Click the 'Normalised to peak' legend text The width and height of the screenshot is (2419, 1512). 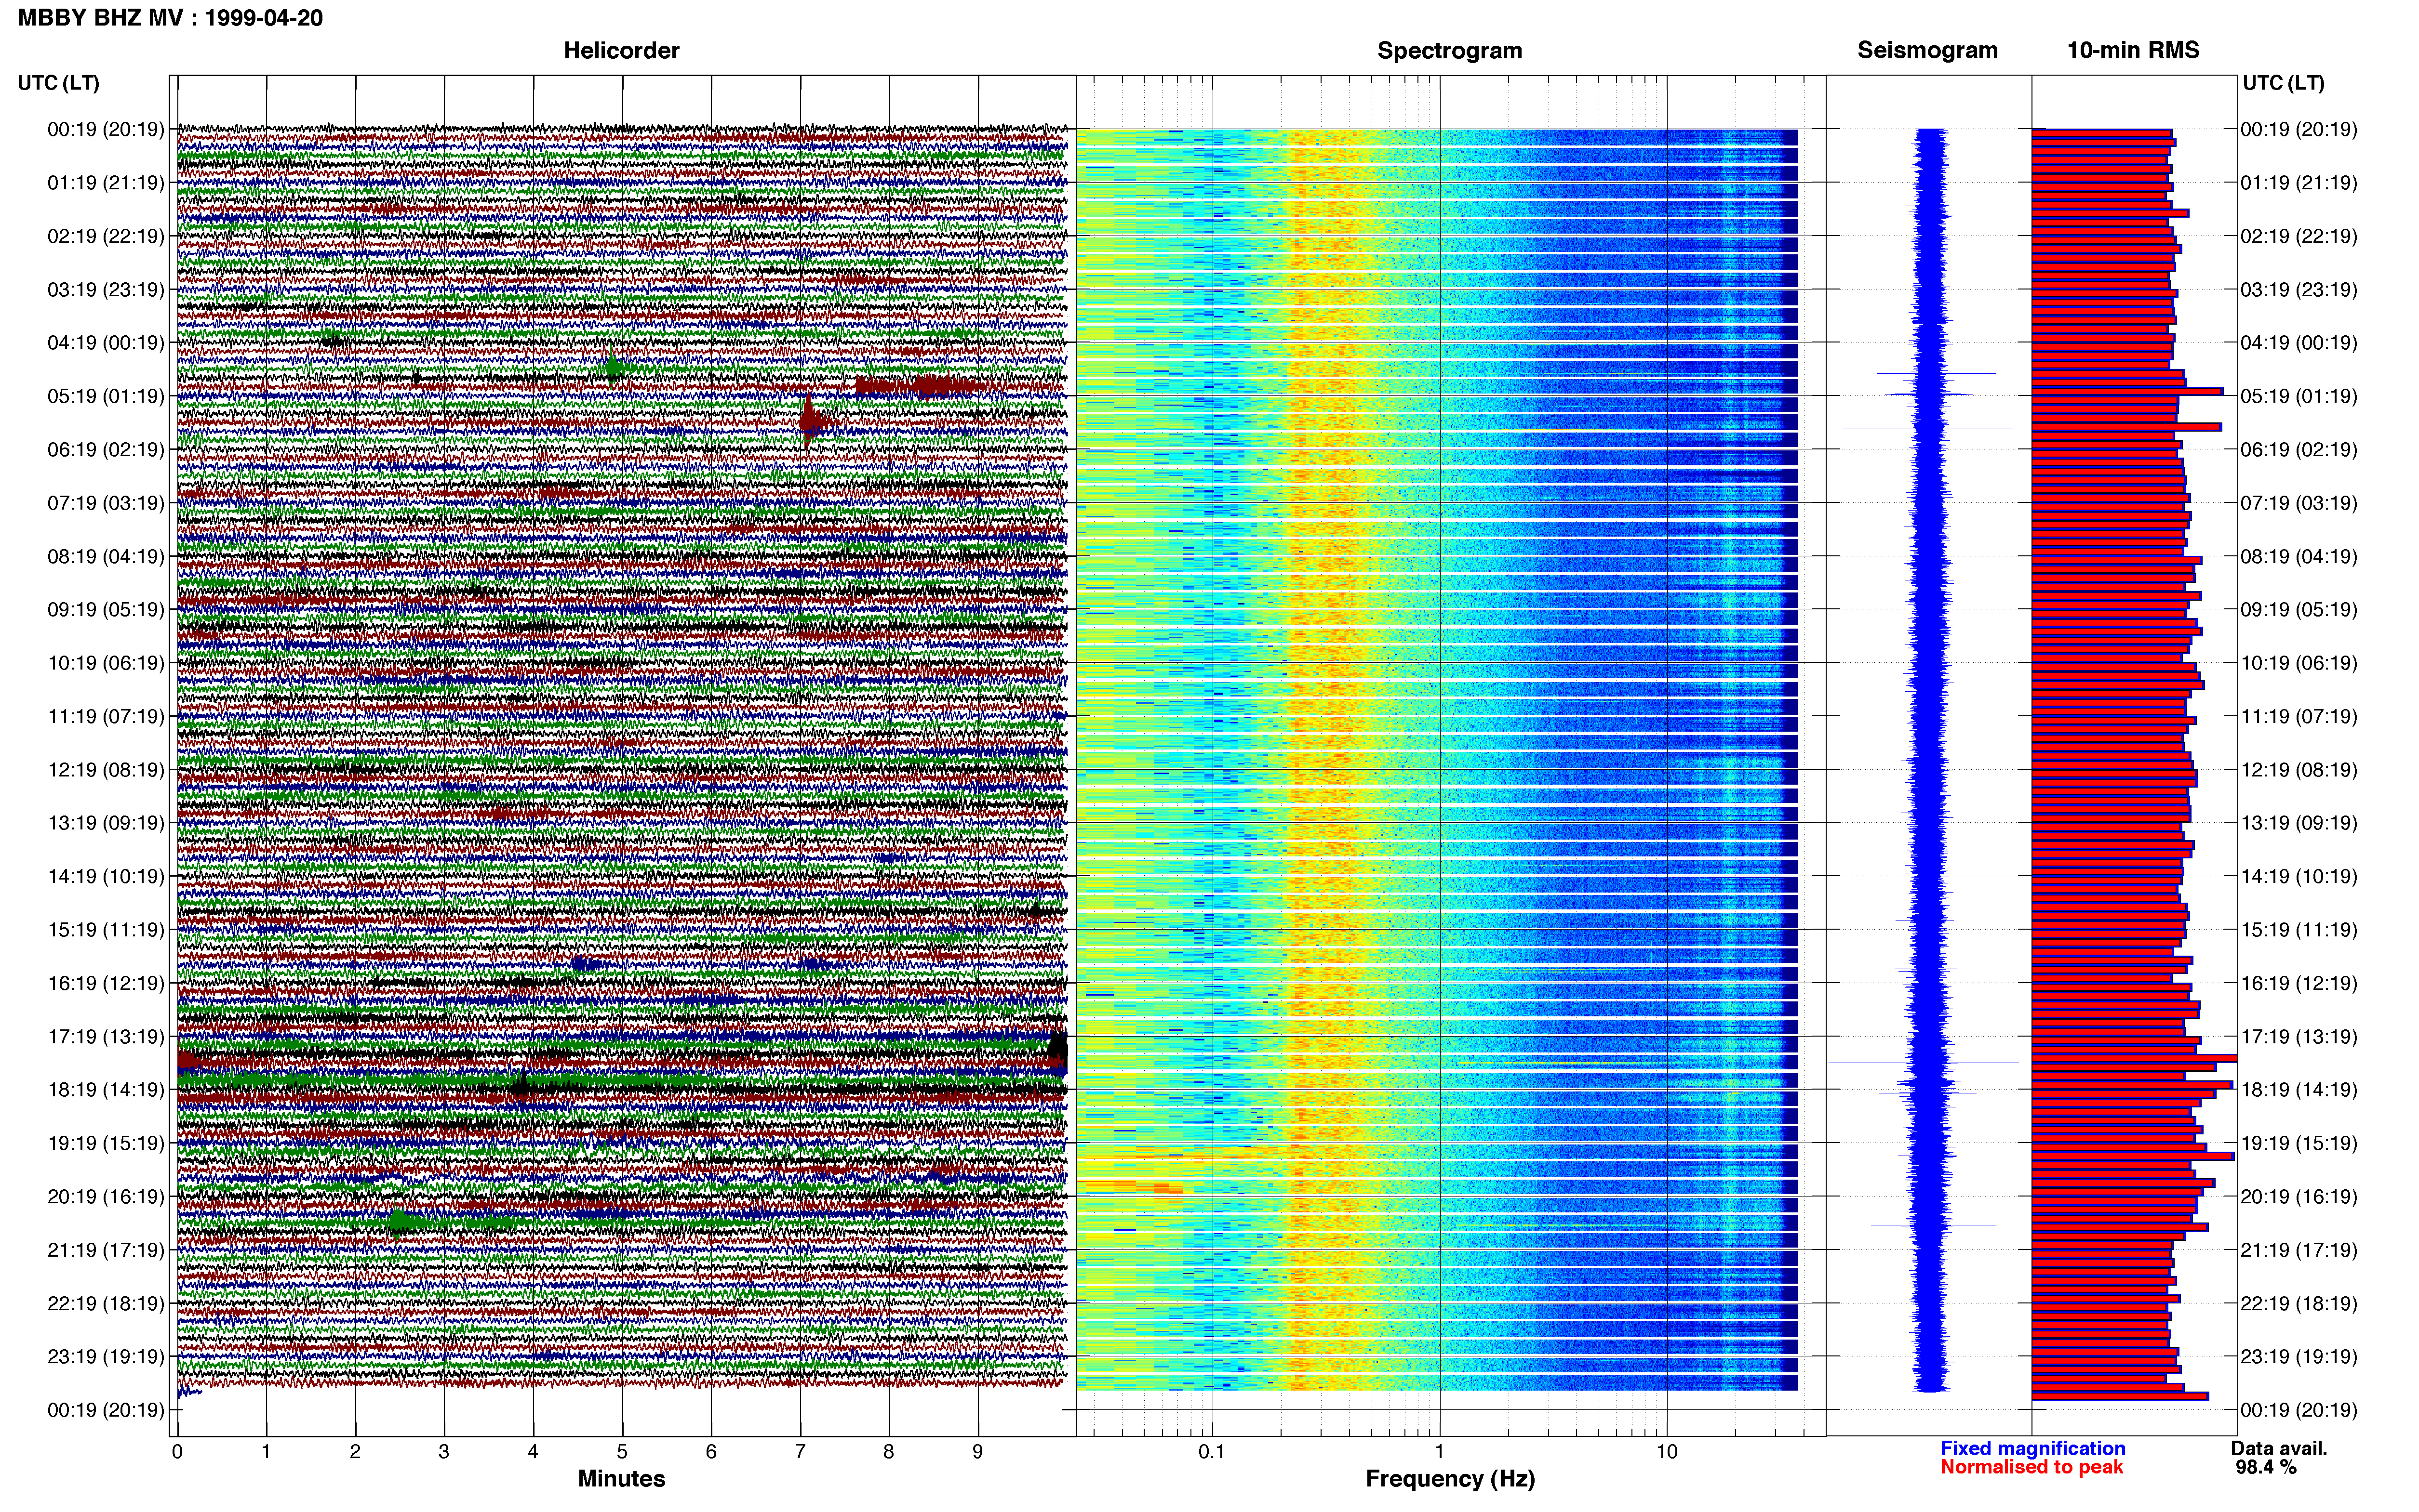2031,1467
